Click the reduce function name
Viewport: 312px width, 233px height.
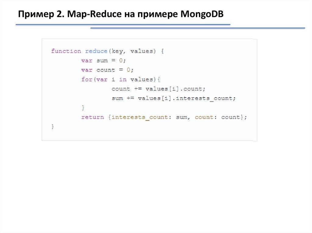pos(96,51)
